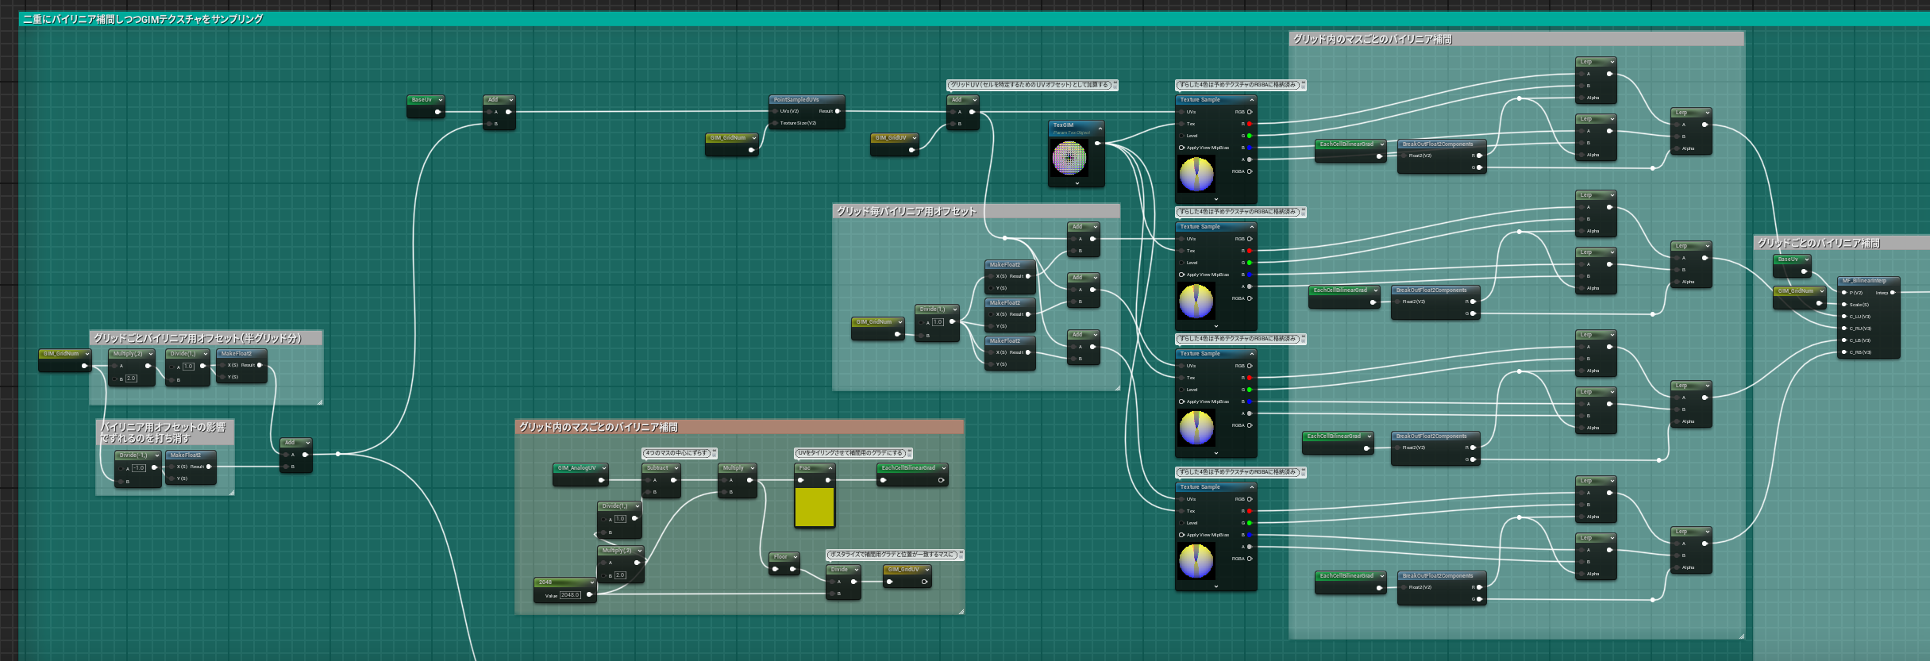Screen dimensions: 1930x661
Task: Click the yellow Frac node preview swatch
Action: [x=815, y=507]
